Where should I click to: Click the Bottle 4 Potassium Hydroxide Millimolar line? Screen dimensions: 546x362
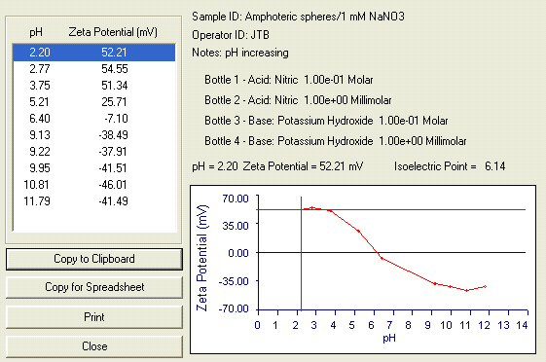click(336, 141)
